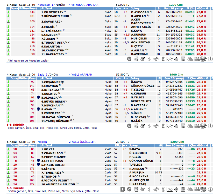220x196 pixels.
Task: Click the hourglass icon under race 4
Action: [x=163, y=126]
